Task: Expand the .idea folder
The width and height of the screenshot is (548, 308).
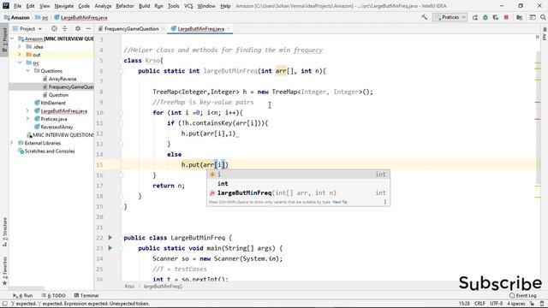Action: [20, 46]
